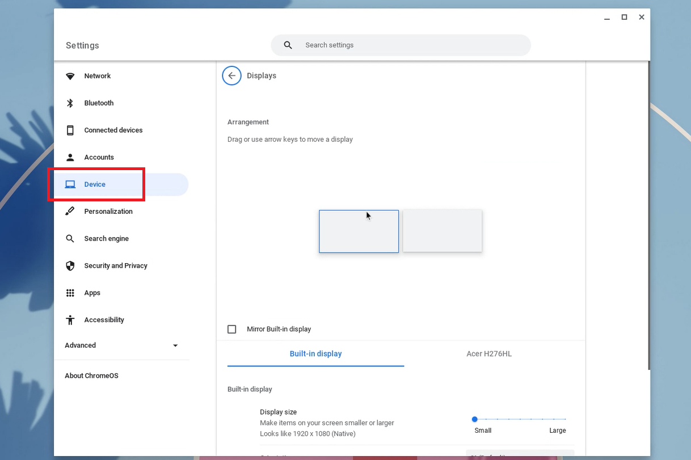Click the Accessibility figure icon
This screenshot has width=691, height=460.
pyautogui.click(x=70, y=320)
